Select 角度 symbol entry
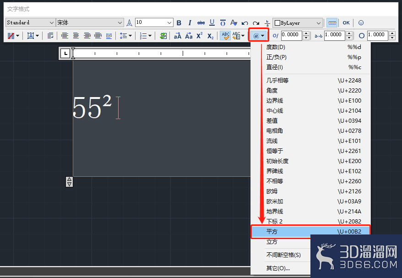 (x=311, y=91)
